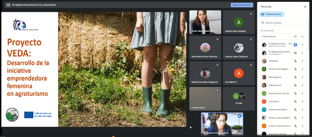This screenshot has height=137, width=312.
Task: Click A.Salcedo's avatar in participant list
Action: (264, 61)
